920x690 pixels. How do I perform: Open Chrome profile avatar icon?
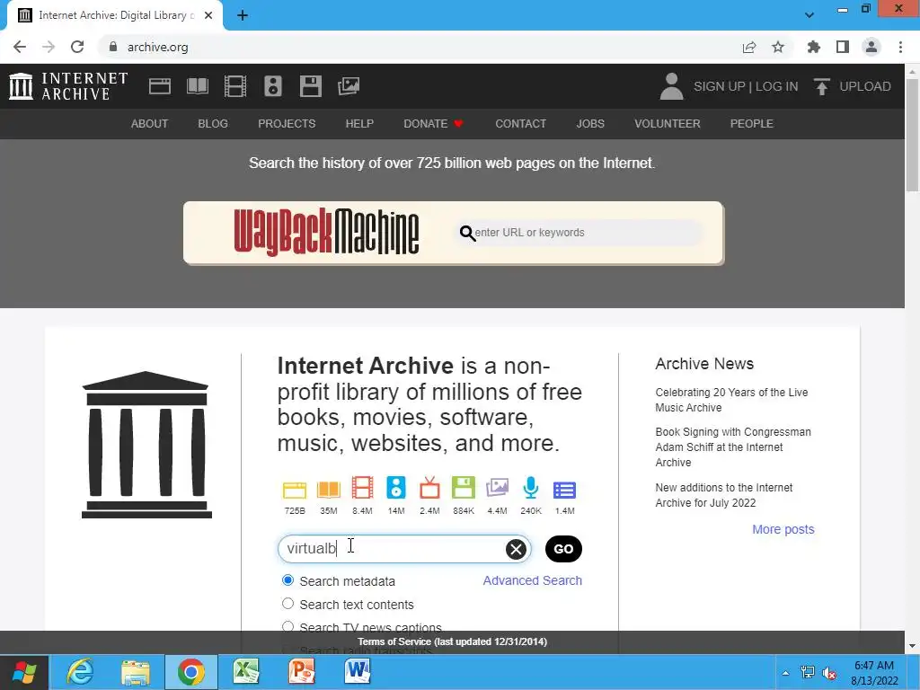pyautogui.click(x=871, y=47)
